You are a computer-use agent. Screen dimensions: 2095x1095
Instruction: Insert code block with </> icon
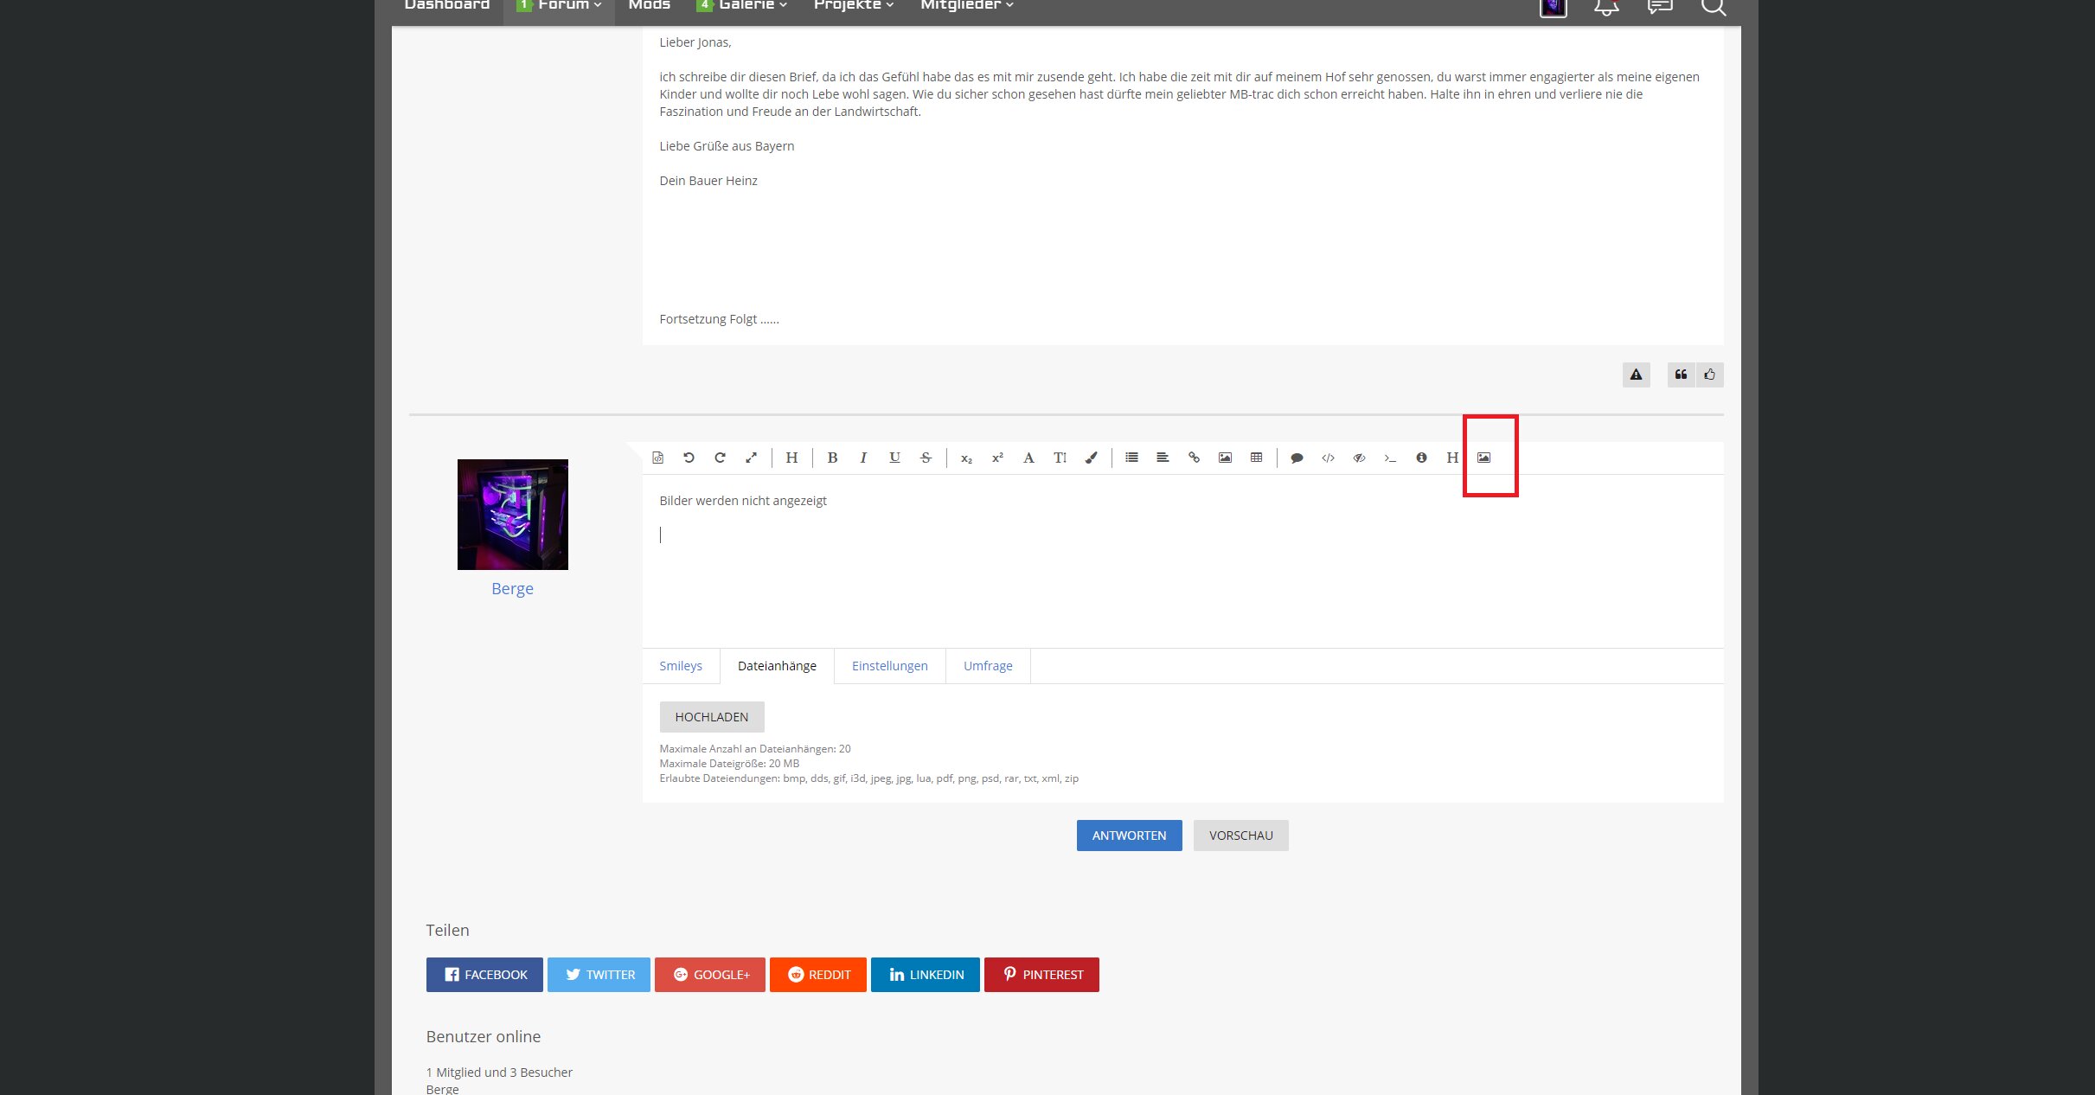click(1328, 458)
